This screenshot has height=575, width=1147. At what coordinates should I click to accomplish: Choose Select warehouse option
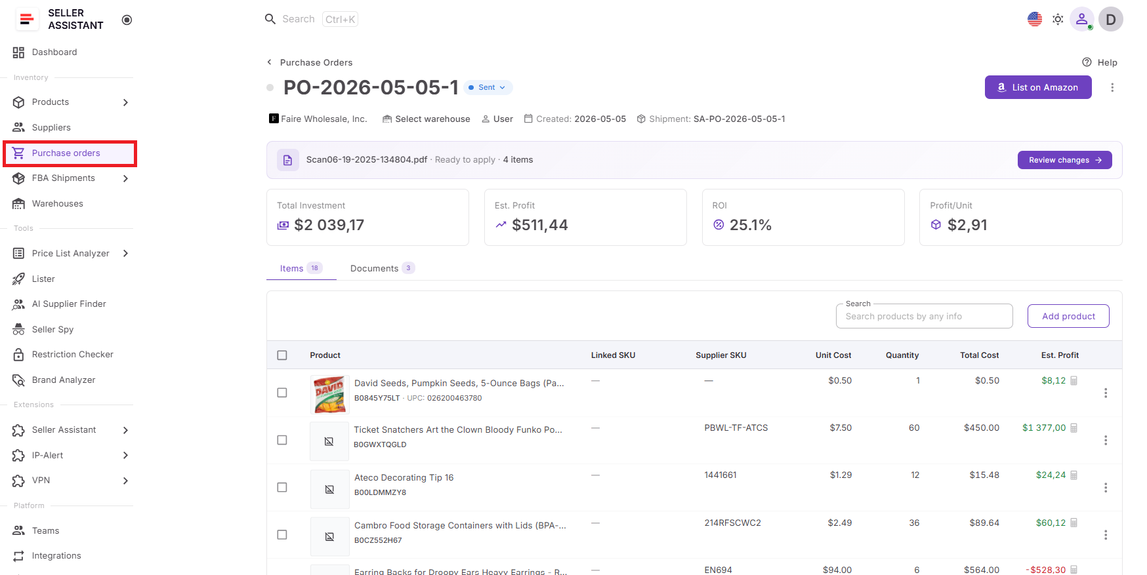[427, 119]
